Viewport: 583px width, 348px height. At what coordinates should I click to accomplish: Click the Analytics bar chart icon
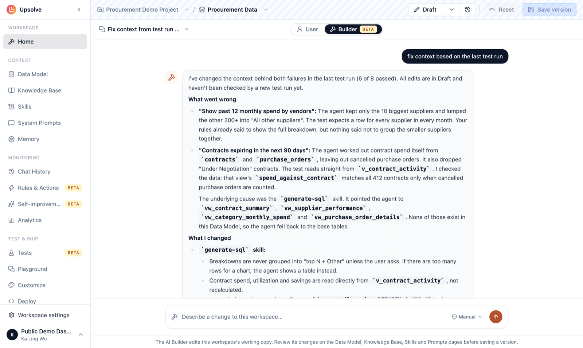(11, 220)
